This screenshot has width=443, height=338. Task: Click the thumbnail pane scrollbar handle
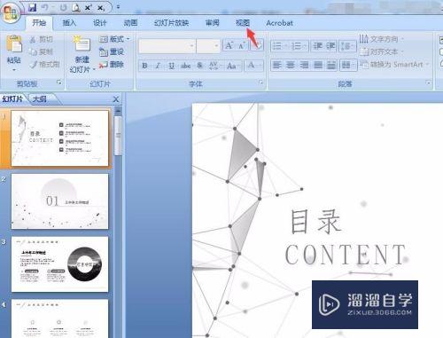[118, 136]
